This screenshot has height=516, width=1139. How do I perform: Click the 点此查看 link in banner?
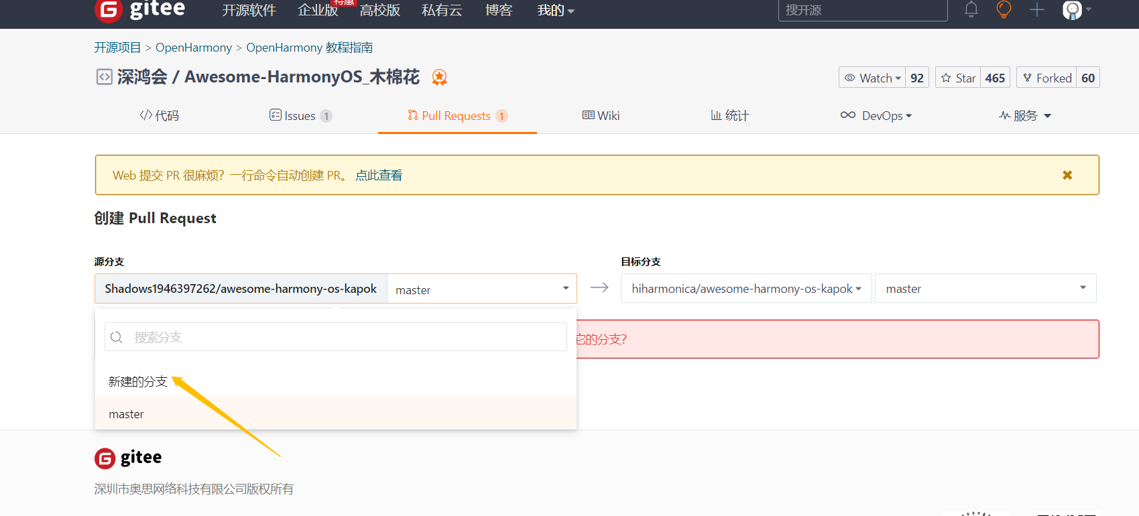click(379, 176)
